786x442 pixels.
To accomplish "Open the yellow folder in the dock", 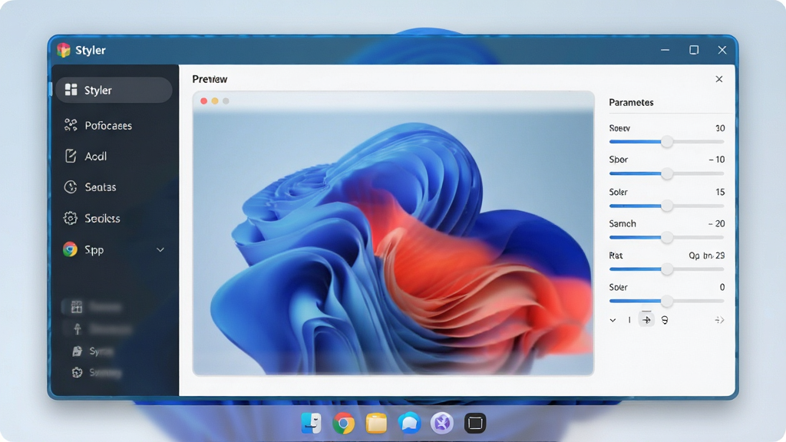I will pos(376,424).
